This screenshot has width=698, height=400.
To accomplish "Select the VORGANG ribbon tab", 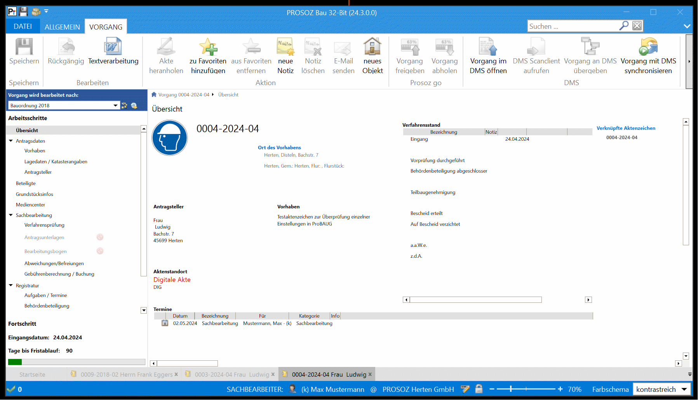I will click(x=106, y=27).
